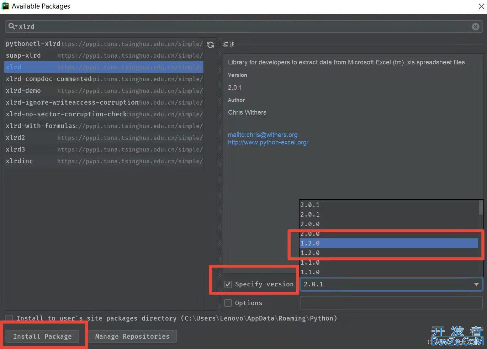Reload the package list
The width and height of the screenshot is (487, 349).
tap(211, 45)
